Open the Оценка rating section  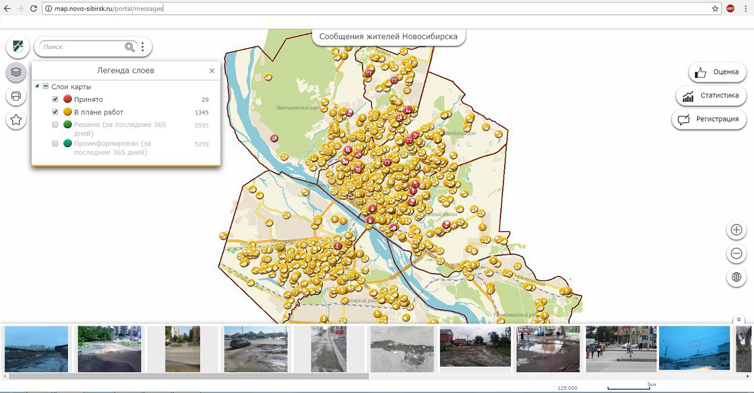[717, 72]
